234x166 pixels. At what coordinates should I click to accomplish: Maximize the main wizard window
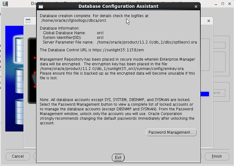tap(223, 4)
